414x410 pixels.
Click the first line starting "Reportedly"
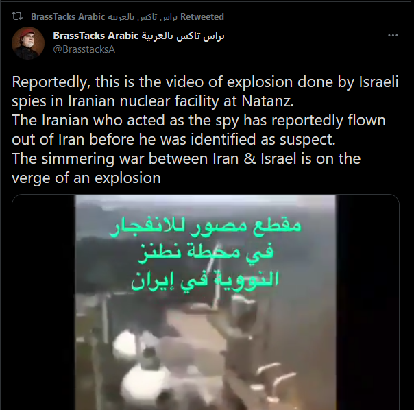click(206, 82)
